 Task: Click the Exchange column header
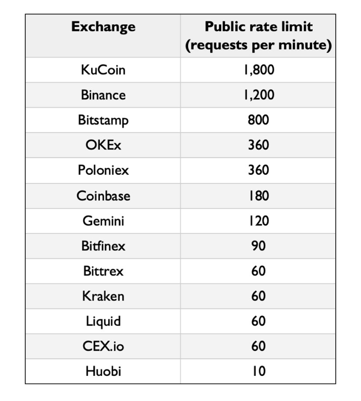(x=103, y=26)
